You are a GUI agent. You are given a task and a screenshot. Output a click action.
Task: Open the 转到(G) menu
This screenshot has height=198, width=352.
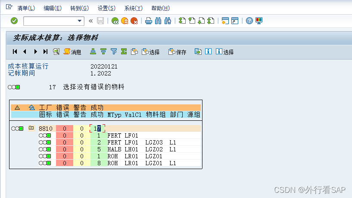coord(79,8)
